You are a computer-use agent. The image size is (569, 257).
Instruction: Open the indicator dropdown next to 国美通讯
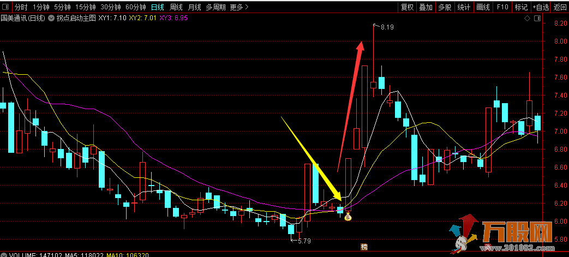(x=51, y=18)
